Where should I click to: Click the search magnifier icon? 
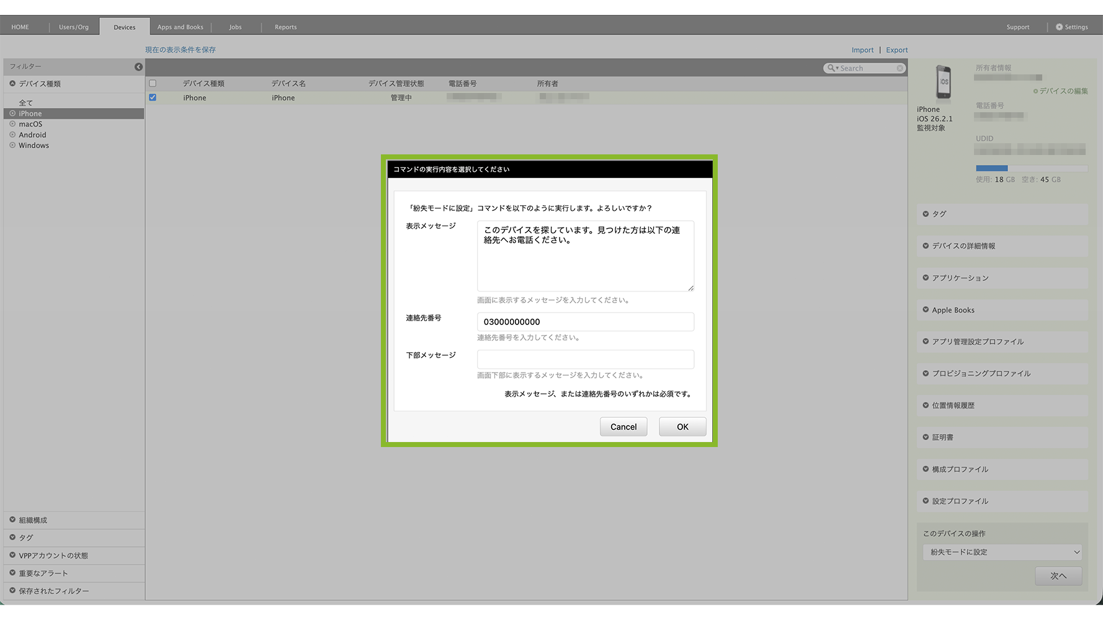point(831,68)
